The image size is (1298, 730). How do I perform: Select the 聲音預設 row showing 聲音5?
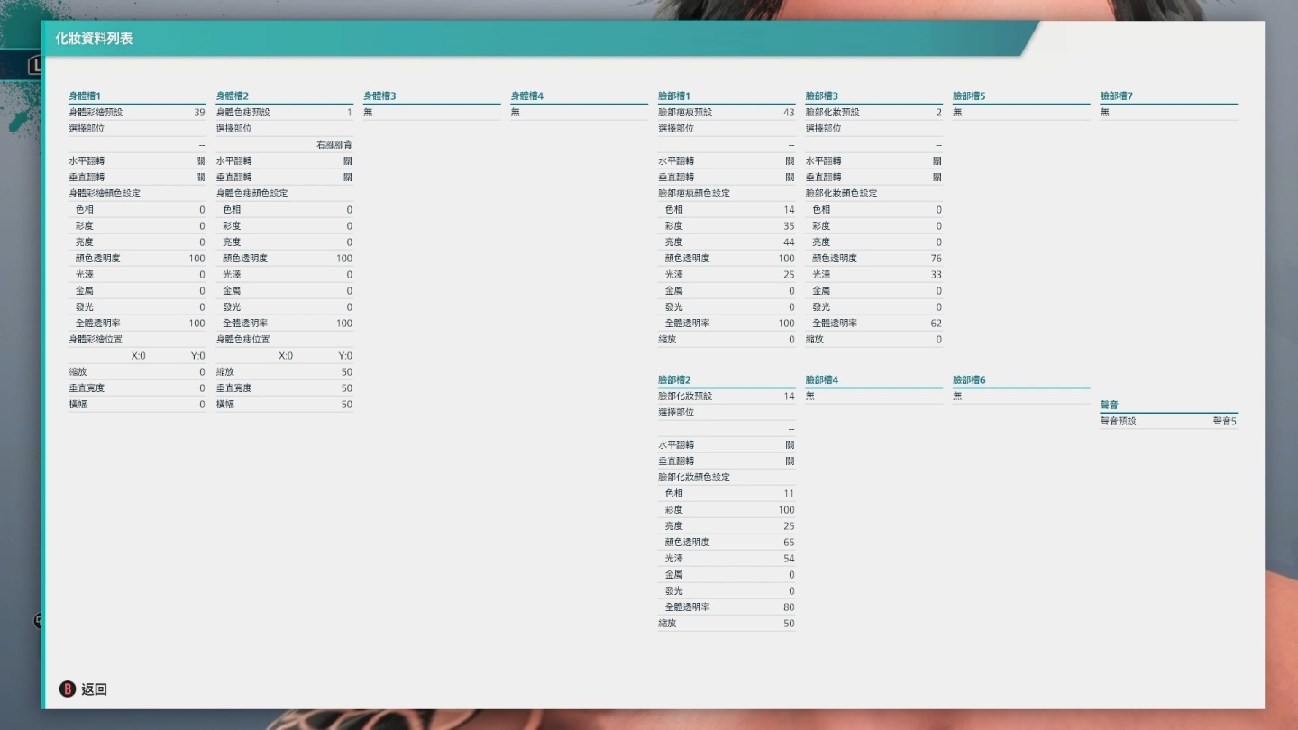tap(1168, 421)
